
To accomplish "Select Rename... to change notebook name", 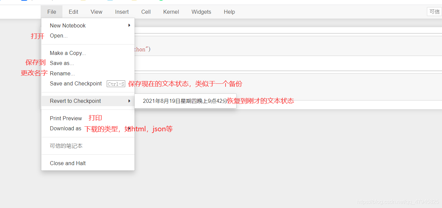I will click(62, 74).
